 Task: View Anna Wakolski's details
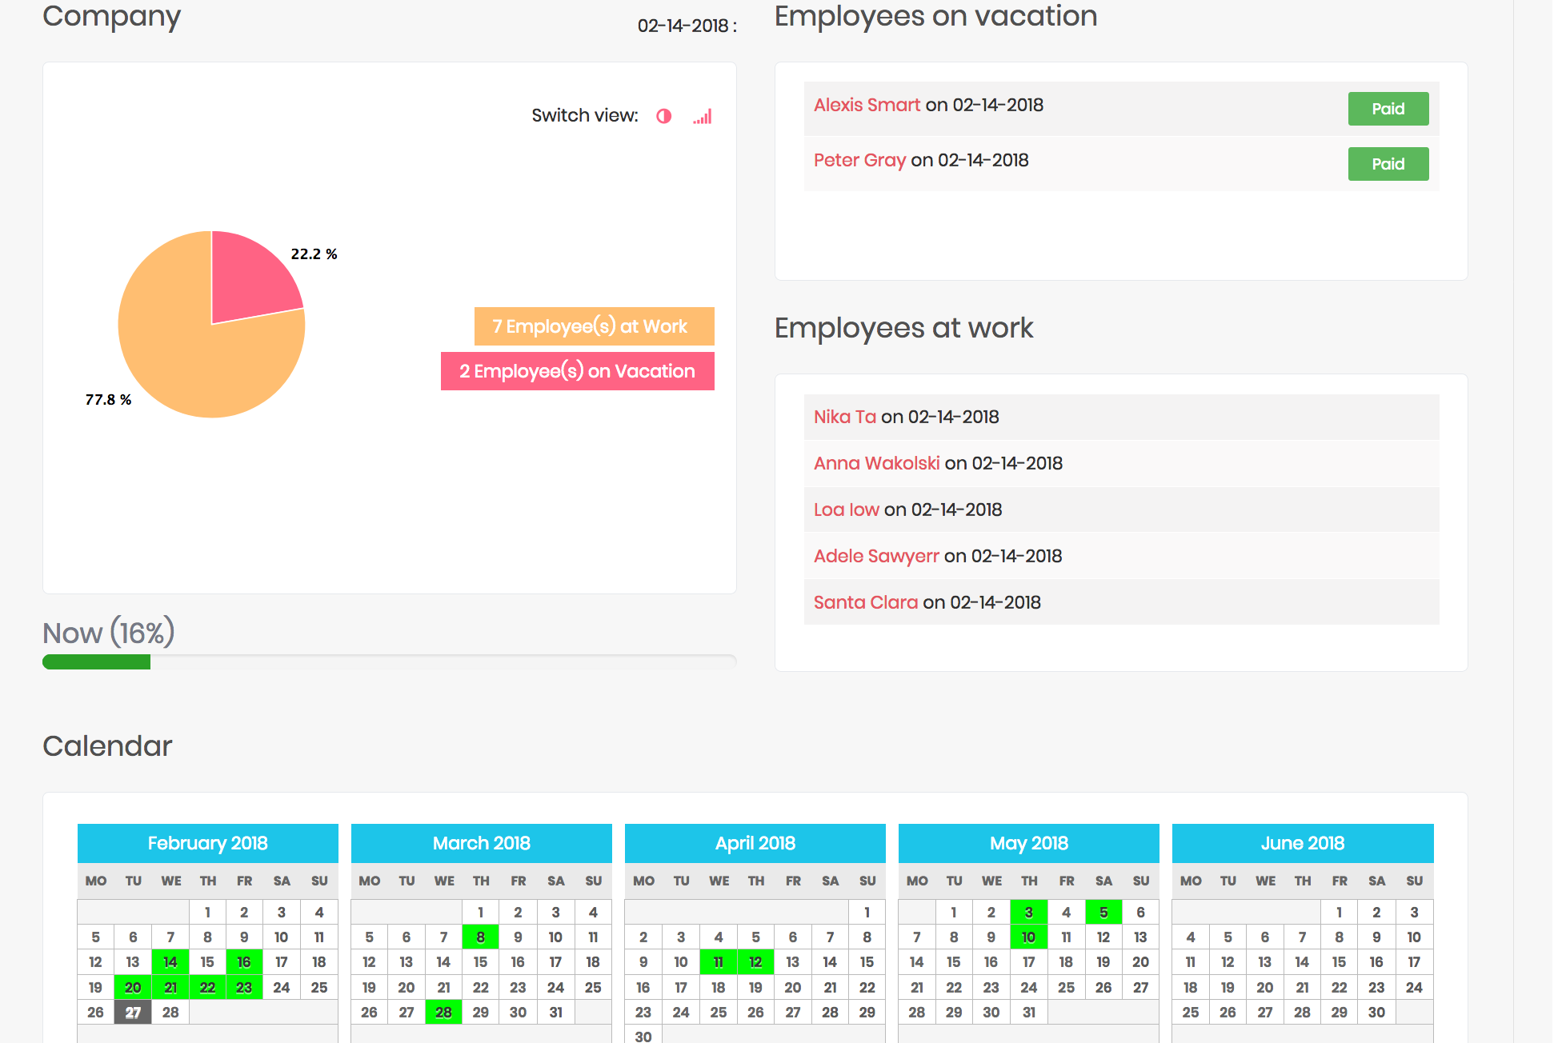click(x=876, y=463)
